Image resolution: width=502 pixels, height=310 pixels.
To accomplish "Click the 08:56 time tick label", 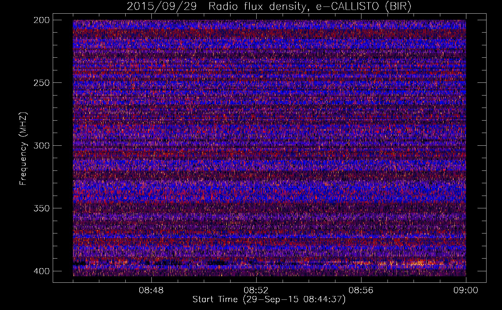I will 361,290.
